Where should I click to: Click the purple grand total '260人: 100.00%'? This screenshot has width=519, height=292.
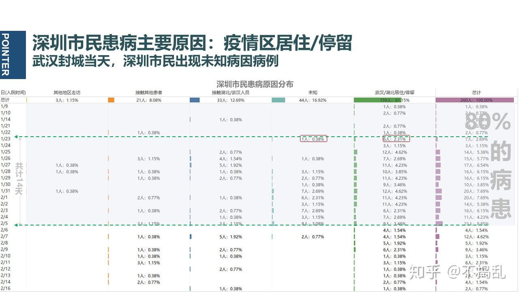tap(476, 100)
